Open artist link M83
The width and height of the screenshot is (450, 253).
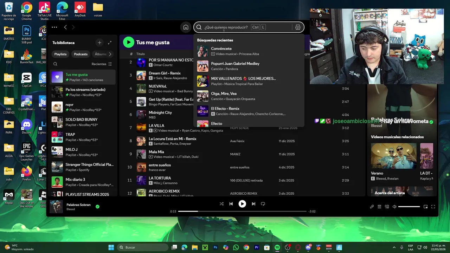click(x=152, y=117)
